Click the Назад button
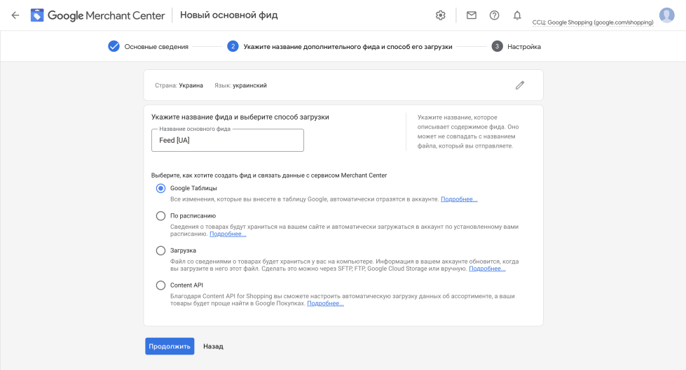Viewport: 686px width, 370px height. coord(213,346)
